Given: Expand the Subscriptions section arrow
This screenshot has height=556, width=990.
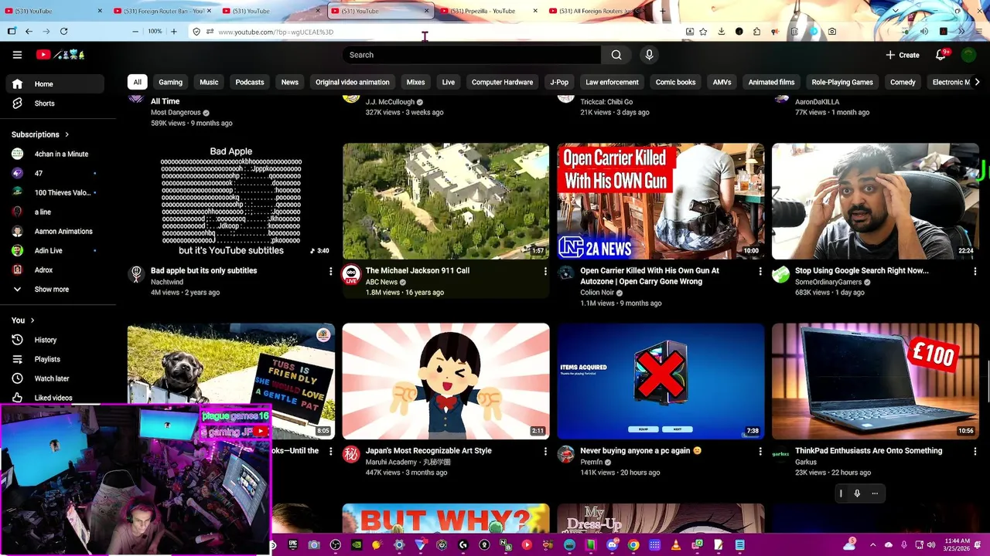Looking at the screenshot, I should pyautogui.click(x=67, y=134).
